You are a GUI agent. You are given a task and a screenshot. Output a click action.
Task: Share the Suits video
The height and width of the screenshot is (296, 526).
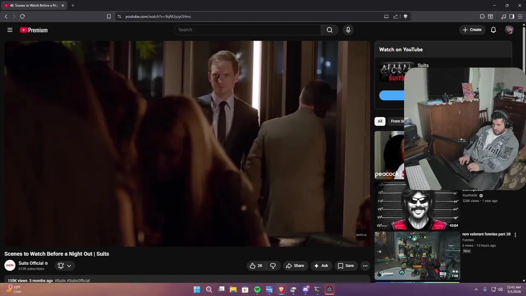(x=295, y=266)
